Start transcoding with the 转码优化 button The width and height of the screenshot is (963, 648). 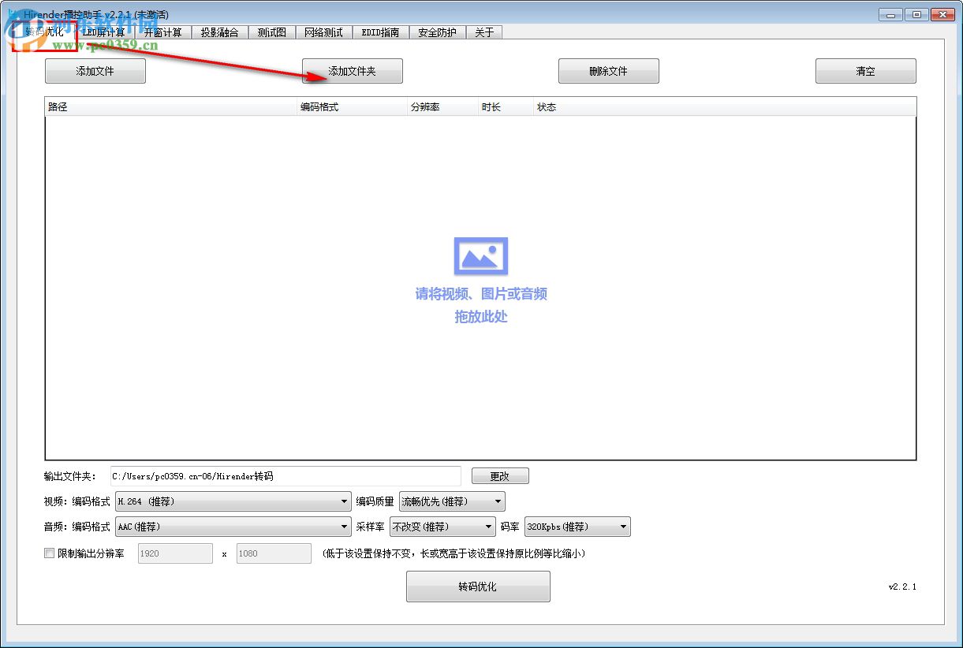click(x=478, y=586)
